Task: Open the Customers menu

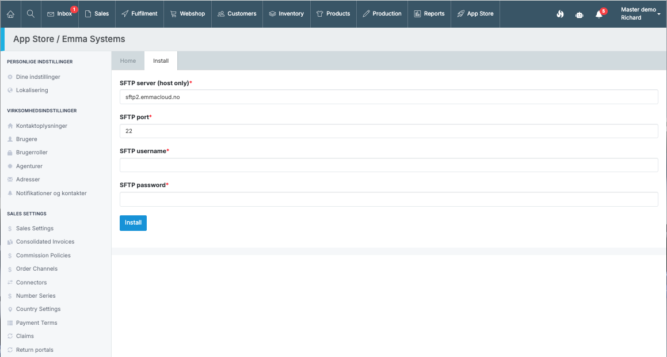Action: (237, 14)
